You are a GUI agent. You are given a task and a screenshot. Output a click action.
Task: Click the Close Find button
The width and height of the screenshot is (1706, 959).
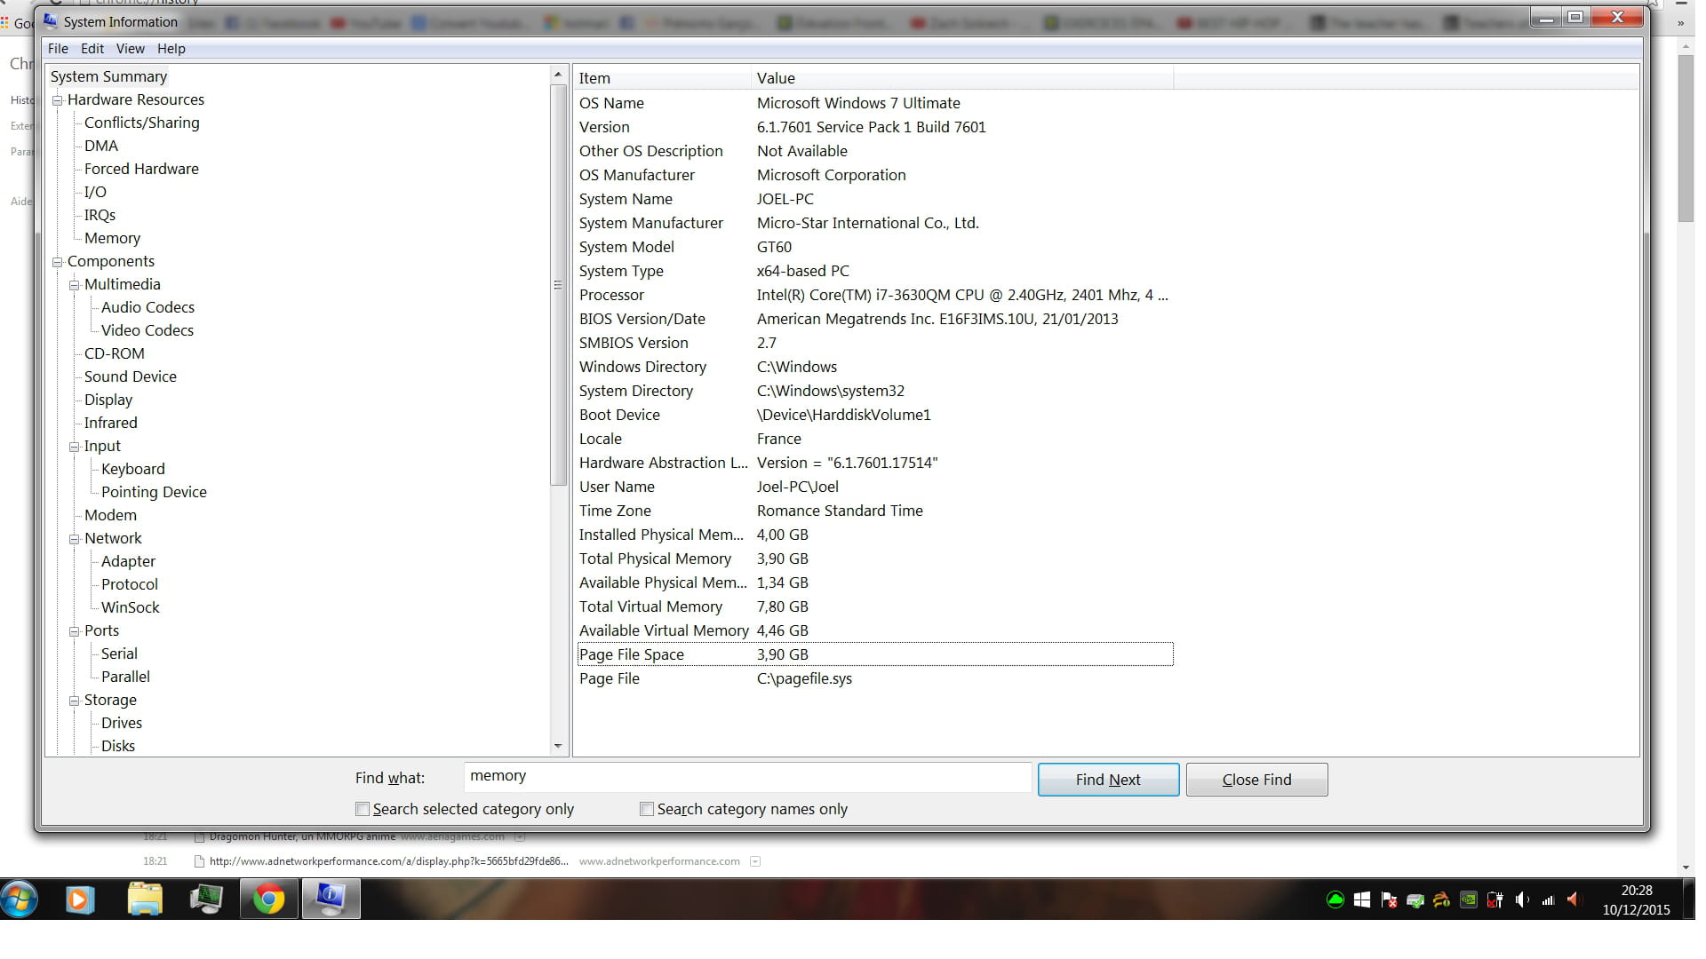(1256, 780)
